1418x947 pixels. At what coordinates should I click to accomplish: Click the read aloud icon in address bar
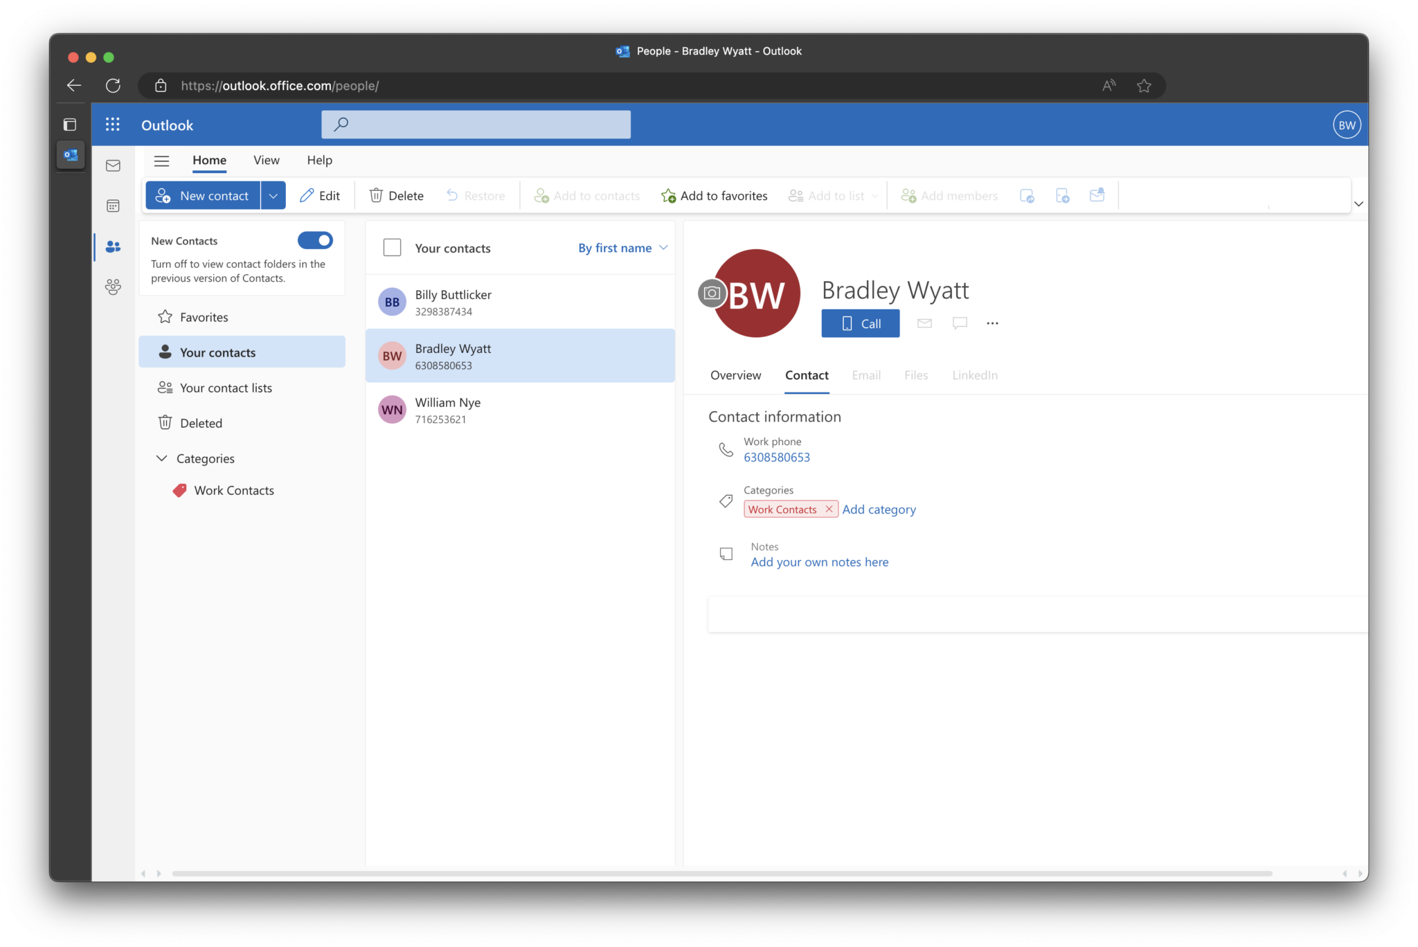point(1109,85)
